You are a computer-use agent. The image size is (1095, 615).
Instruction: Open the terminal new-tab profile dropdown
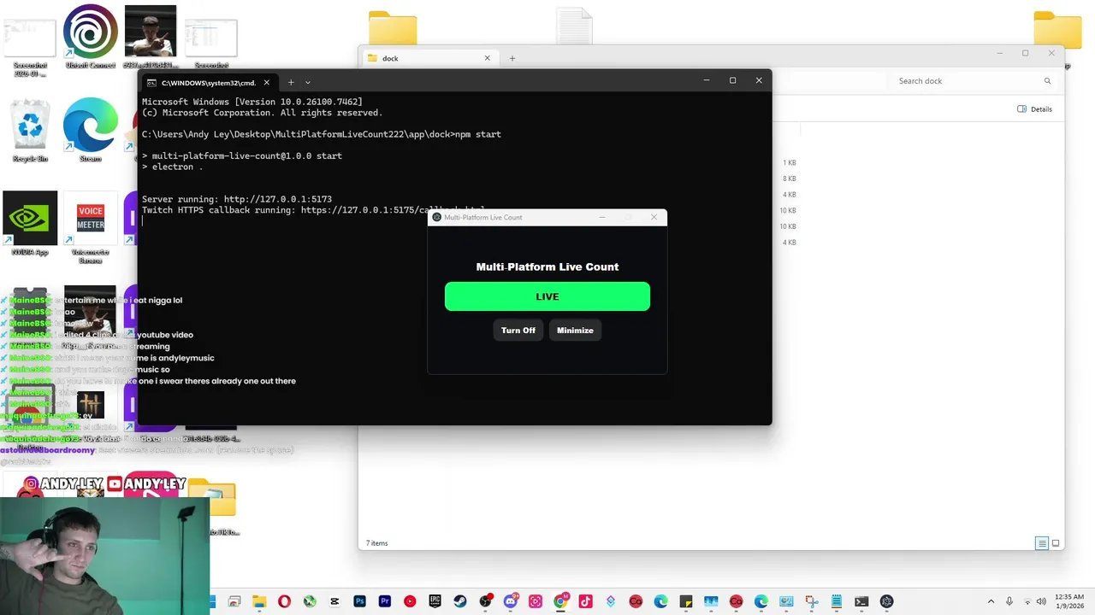click(x=308, y=83)
